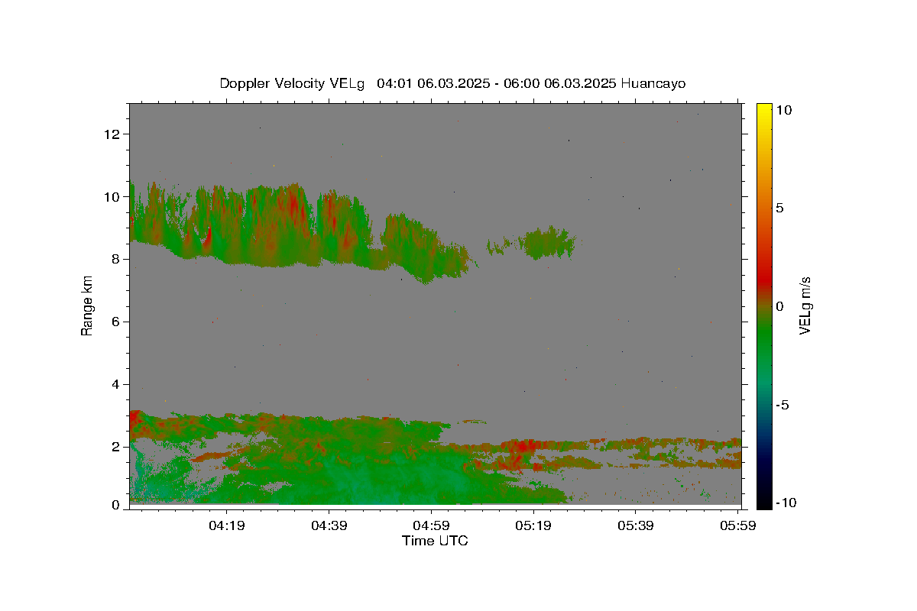Click the 8 km range tick label
Viewport: 917px width, 611px height.
[x=117, y=259]
